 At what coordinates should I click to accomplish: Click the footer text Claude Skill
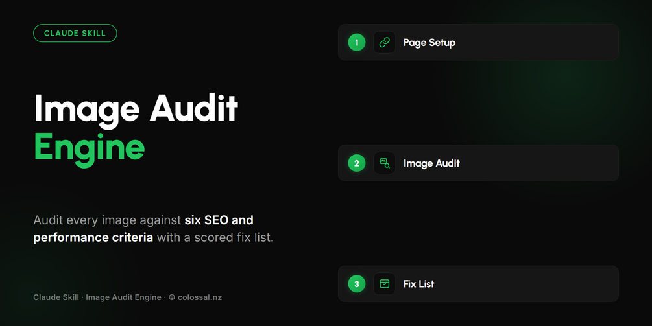click(x=56, y=297)
